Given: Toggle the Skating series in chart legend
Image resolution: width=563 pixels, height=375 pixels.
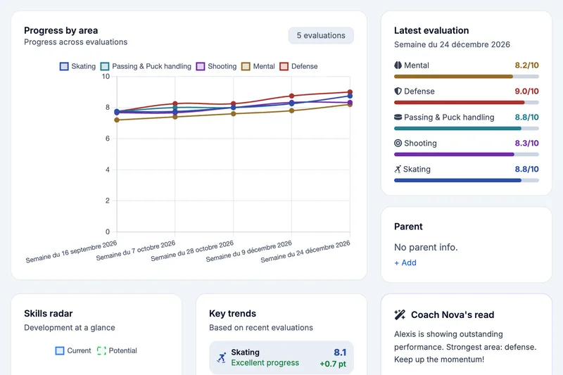Looking at the screenshot, I should (x=77, y=66).
